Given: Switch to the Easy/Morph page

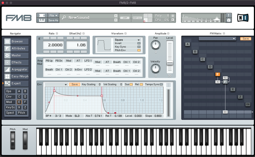Looking at the screenshot, I should pyautogui.click(x=17, y=76).
